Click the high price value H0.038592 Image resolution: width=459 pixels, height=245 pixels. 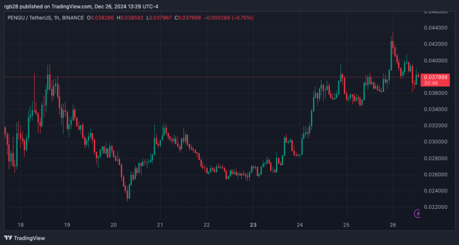tap(130, 18)
